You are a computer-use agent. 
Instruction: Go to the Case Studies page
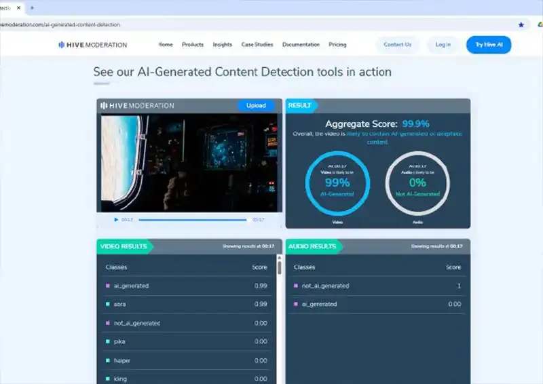(257, 45)
